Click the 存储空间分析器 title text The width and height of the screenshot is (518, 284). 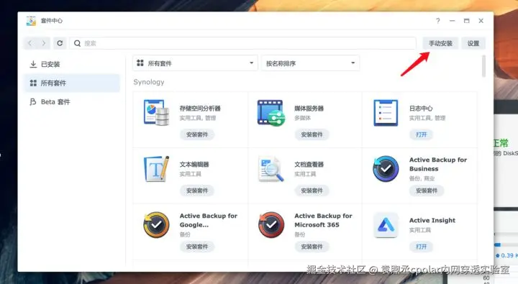(x=200, y=109)
